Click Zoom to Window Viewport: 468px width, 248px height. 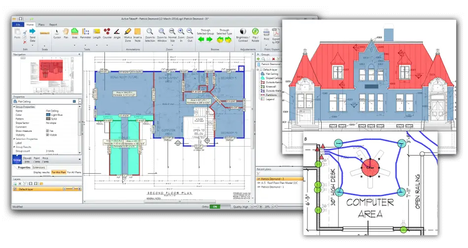(162, 34)
